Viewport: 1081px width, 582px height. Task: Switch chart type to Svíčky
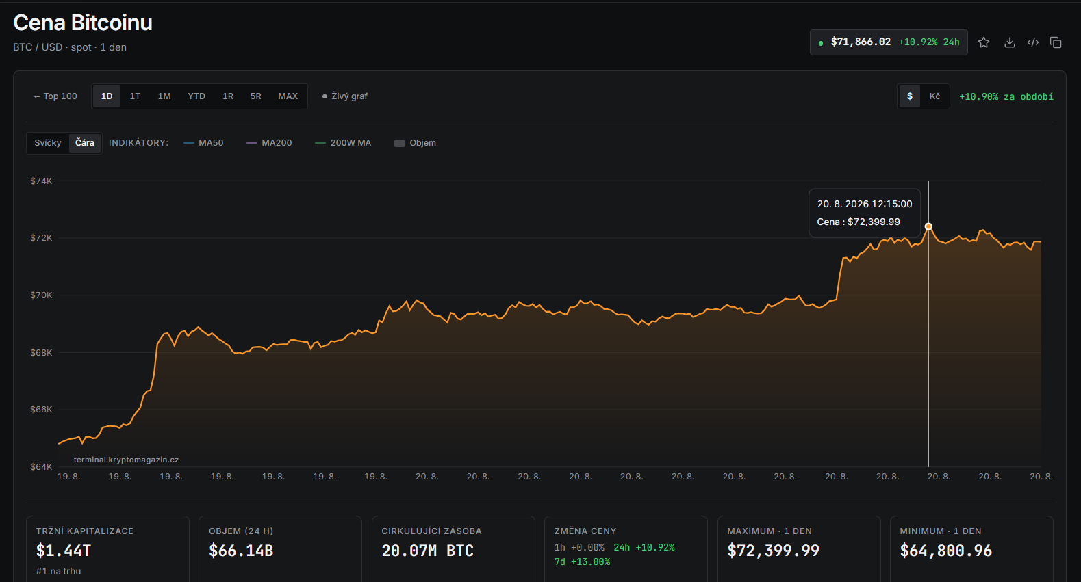click(x=48, y=143)
